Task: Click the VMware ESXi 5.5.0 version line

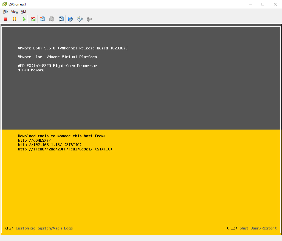Action: [x=73, y=48]
